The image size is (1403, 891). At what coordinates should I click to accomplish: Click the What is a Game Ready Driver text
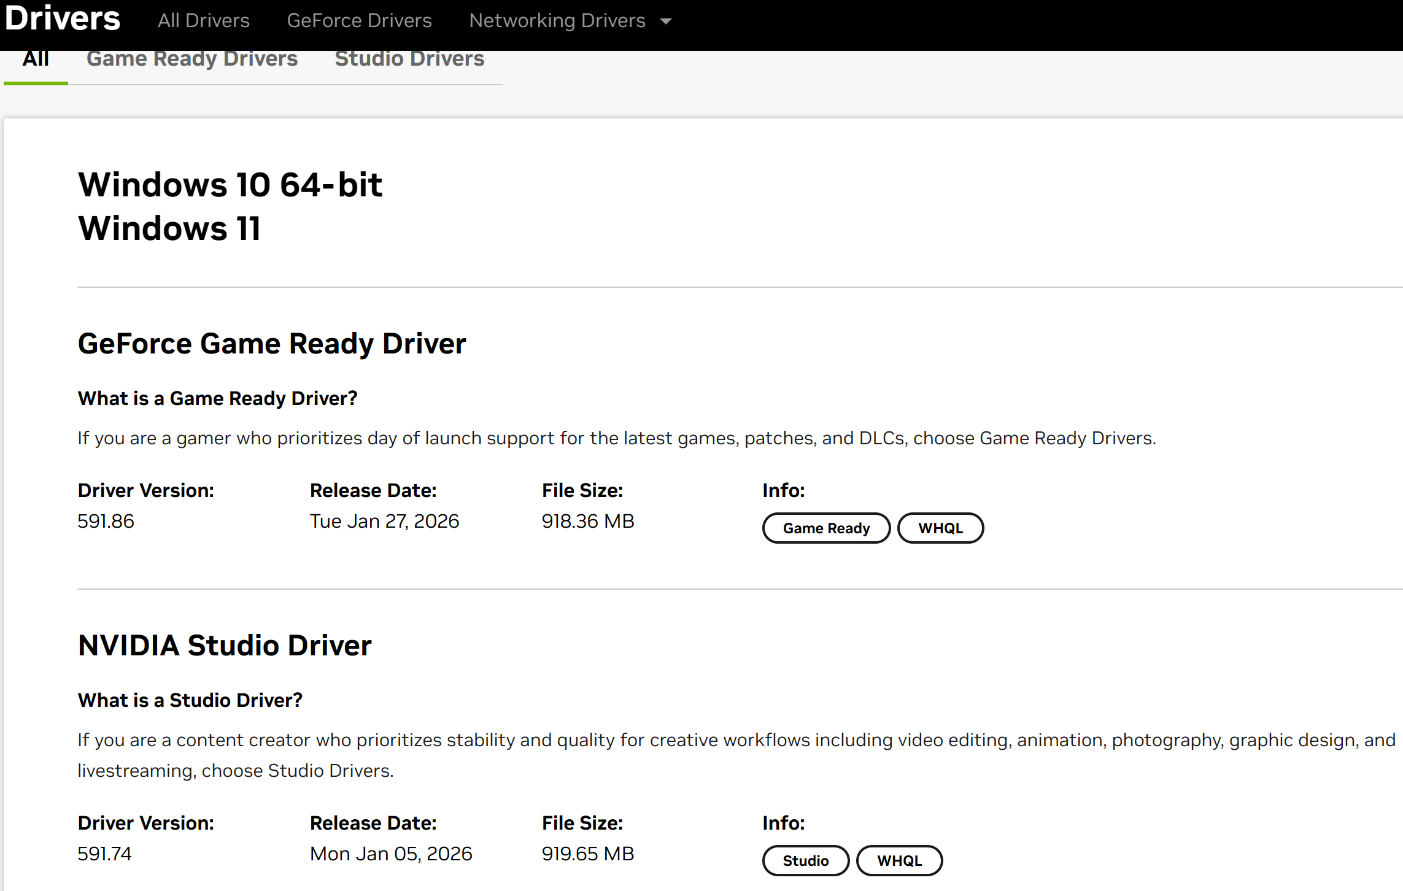(x=217, y=399)
